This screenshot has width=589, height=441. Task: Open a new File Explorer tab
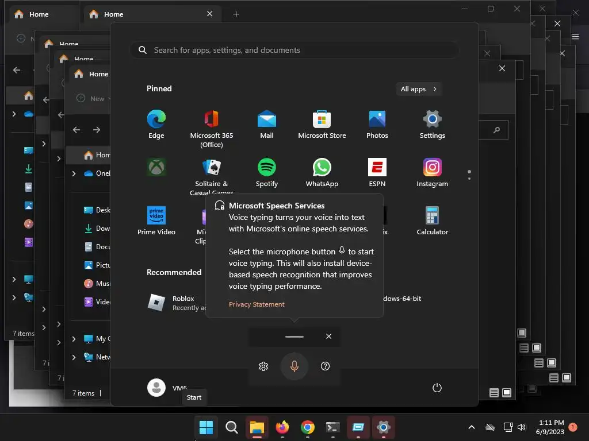(x=236, y=14)
